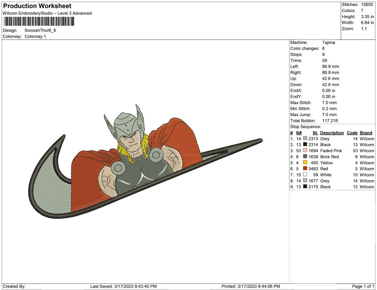377x290 pixels.
Task: Click the 'Production Worksheet' heading
Action: (37, 6)
